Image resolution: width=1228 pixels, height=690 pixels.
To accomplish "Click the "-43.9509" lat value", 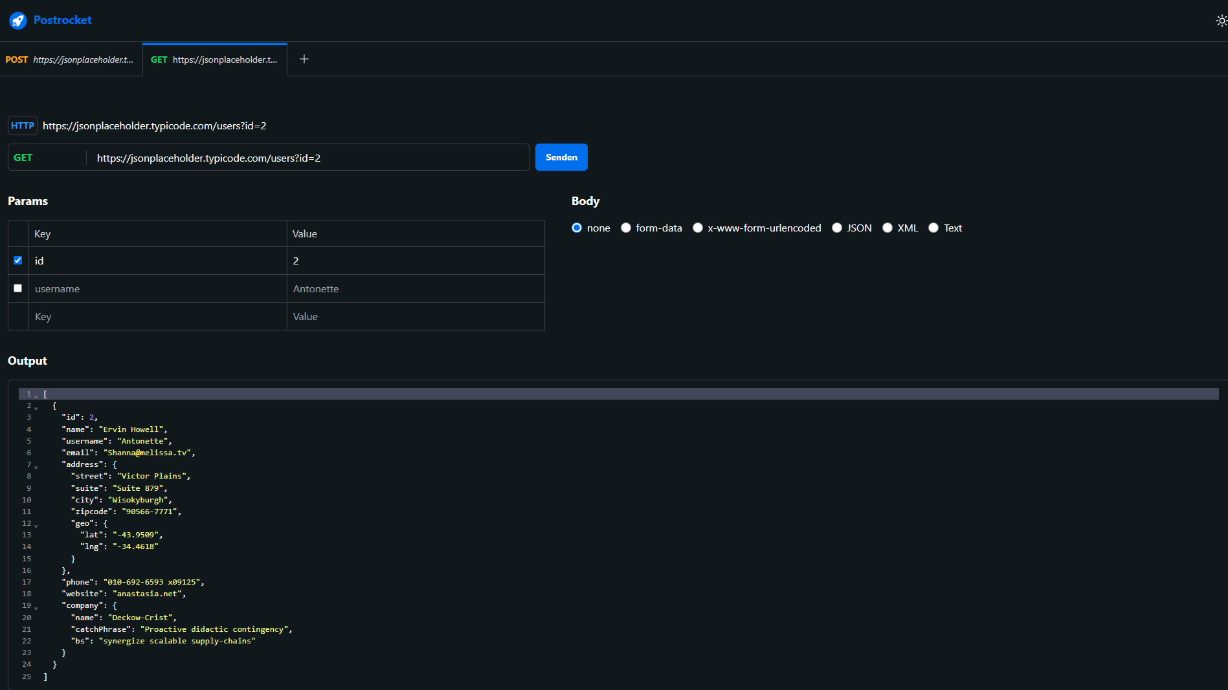I will (x=136, y=535).
